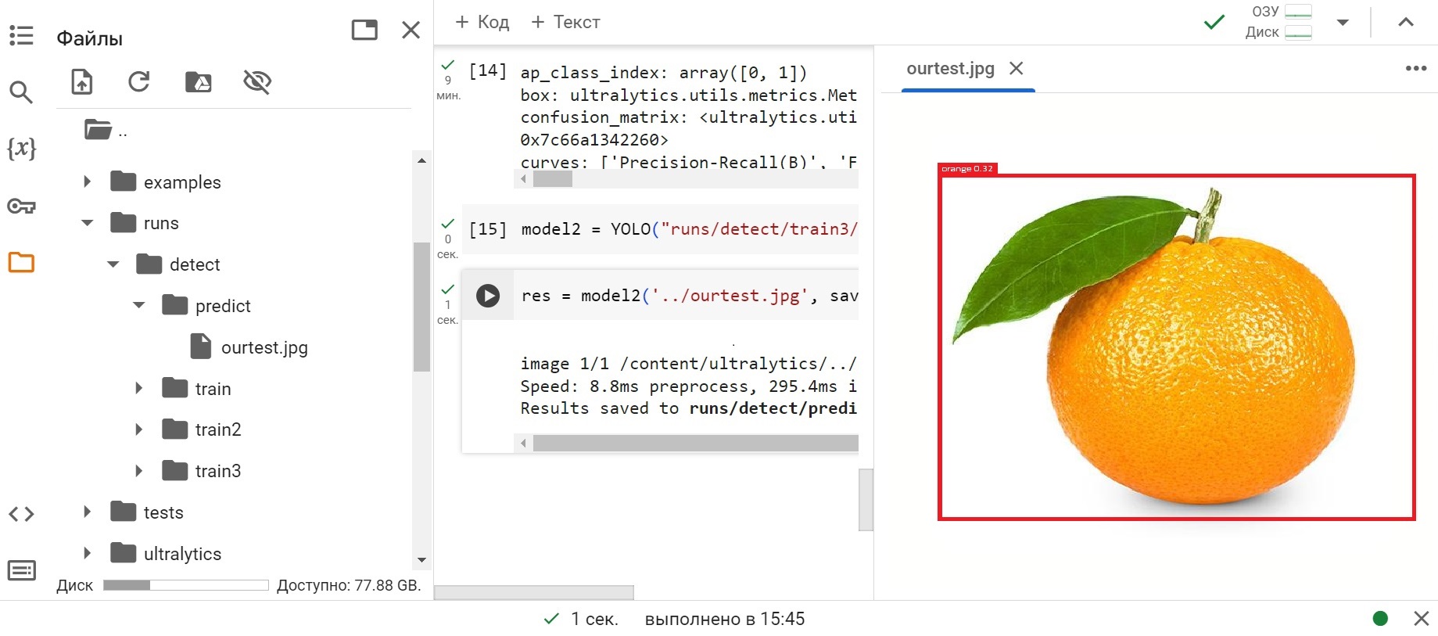Mount Google Drive icon
The height and width of the screenshot is (636, 1438).
pos(199,81)
